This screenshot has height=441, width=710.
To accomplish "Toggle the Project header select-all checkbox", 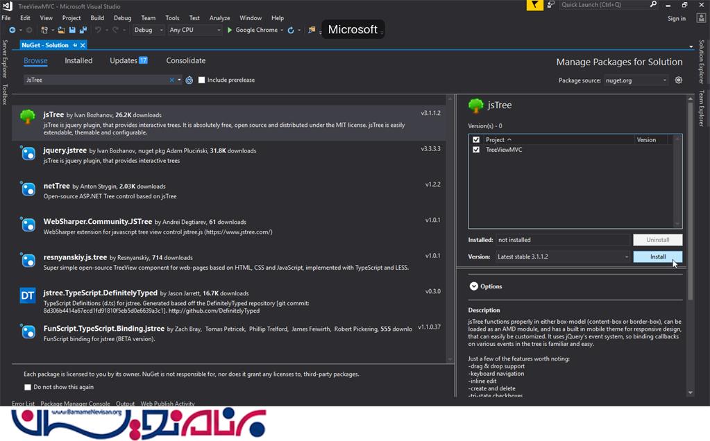I will (476, 140).
